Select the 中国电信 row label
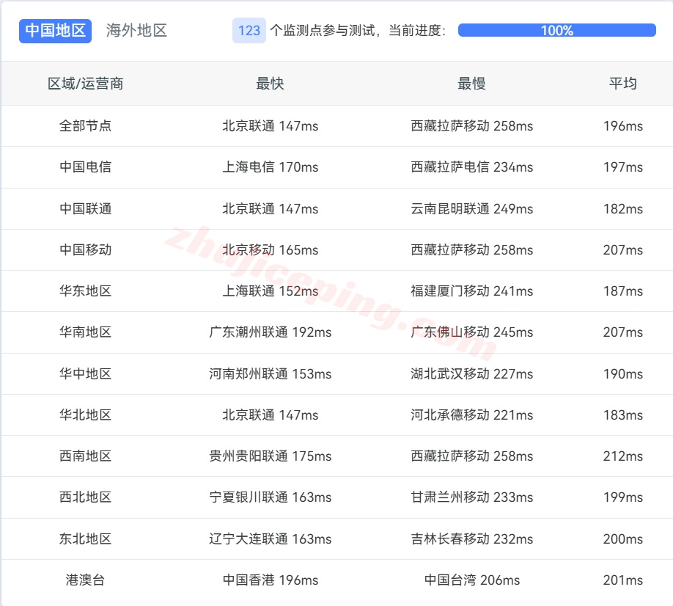This screenshot has height=606, width=673. [x=86, y=167]
